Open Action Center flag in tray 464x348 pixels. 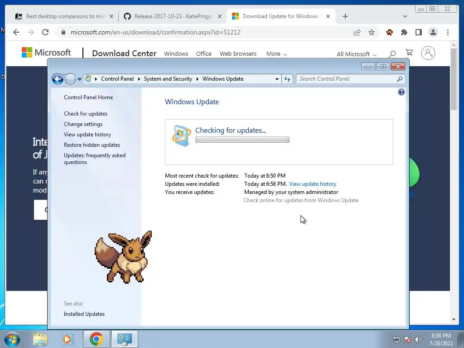[x=407, y=339]
